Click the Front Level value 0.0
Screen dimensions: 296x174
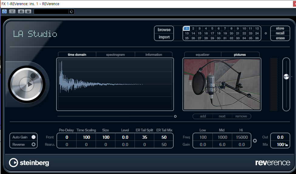[125, 137]
